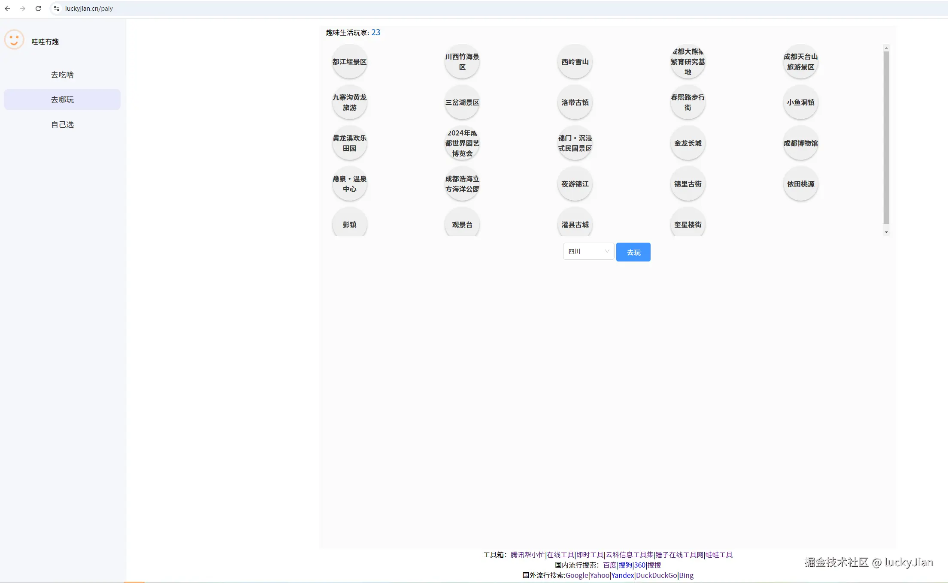Click the browser reload icon
This screenshot has width=948, height=583.
tap(38, 9)
